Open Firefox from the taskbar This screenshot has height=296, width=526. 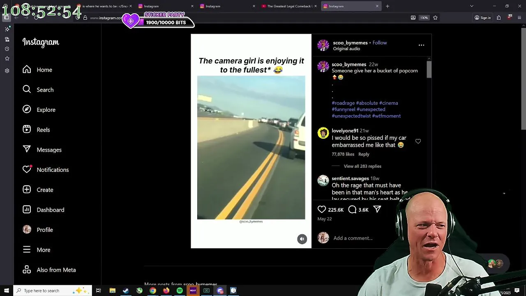pos(166,291)
